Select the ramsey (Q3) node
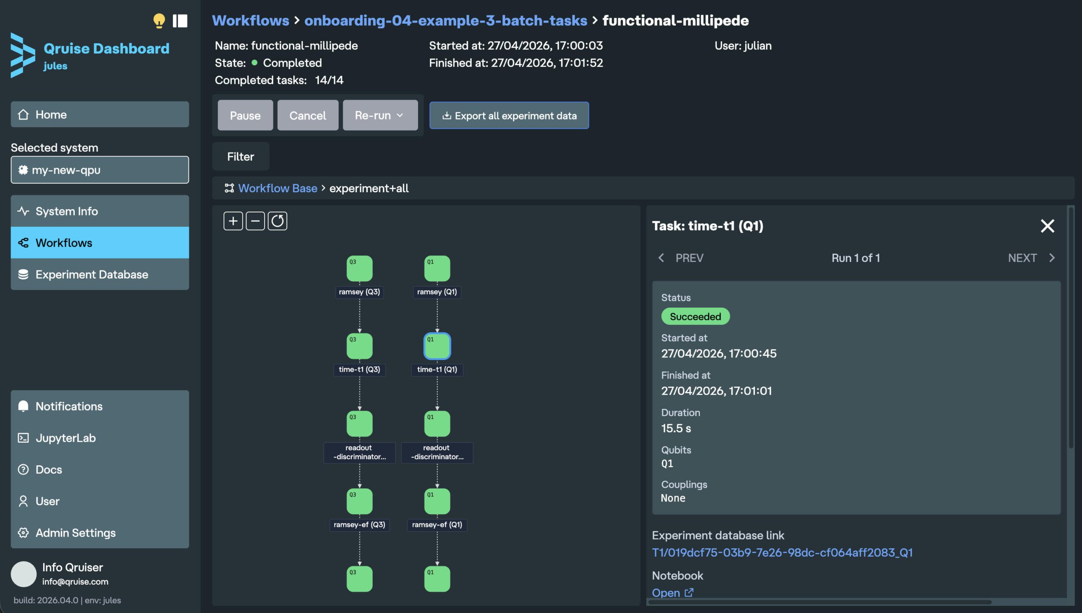1082x613 pixels. point(360,268)
